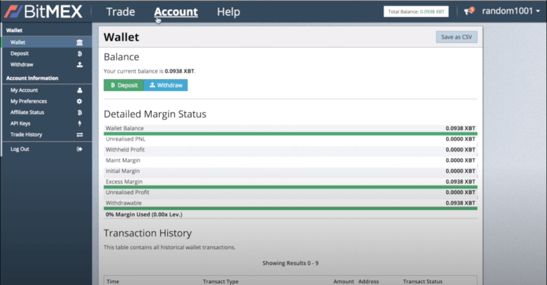Image resolution: width=547 pixels, height=285 pixels.
Task: Click the Wallet Balance green bar
Action: coord(290,134)
